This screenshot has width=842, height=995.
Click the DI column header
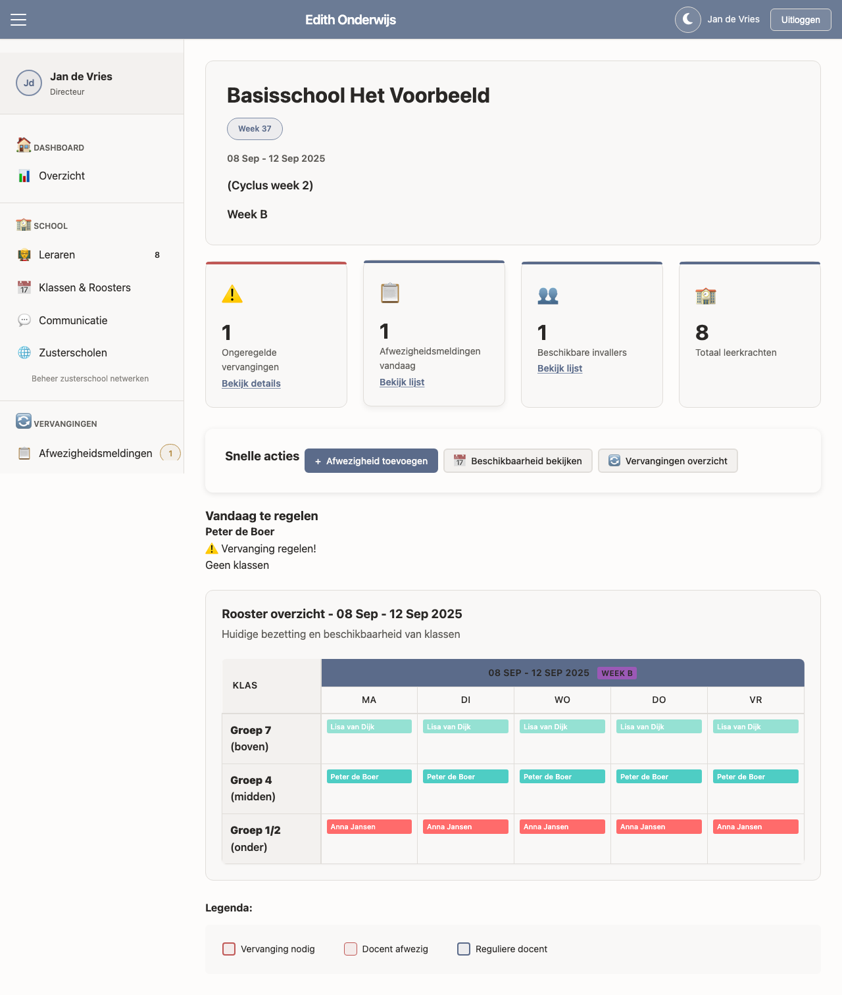point(466,700)
